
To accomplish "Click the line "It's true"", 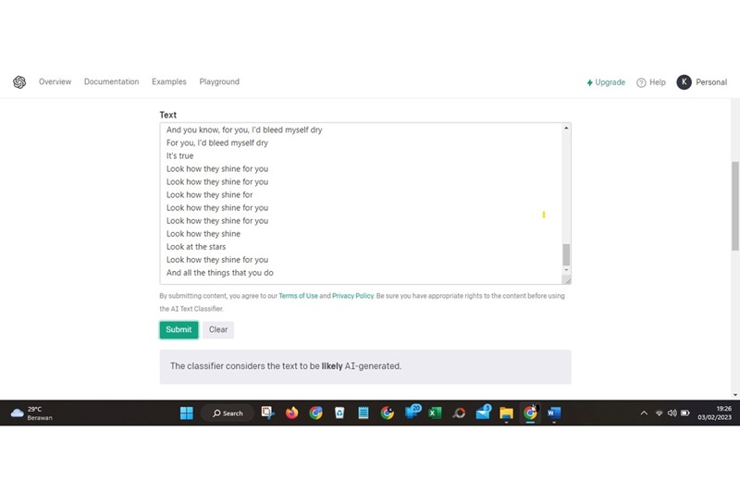I will click(x=179, y=155).
